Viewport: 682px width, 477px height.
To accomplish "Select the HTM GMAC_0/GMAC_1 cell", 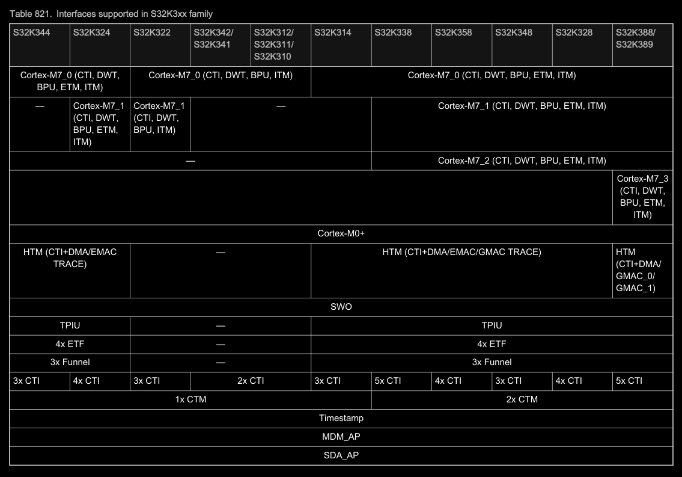I will pyautogui.click(x=639, y=270).
